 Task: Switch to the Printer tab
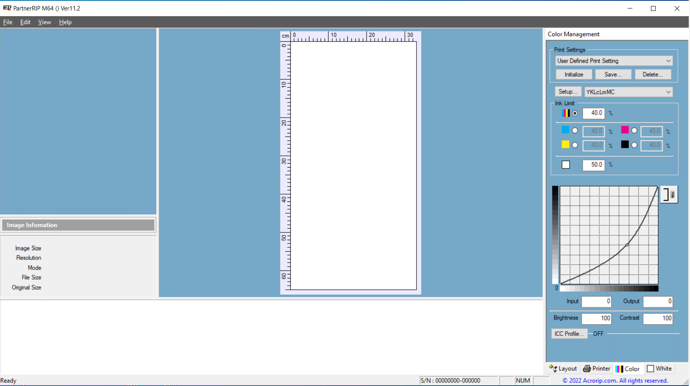pyautogui.click(x=597, y=368)
